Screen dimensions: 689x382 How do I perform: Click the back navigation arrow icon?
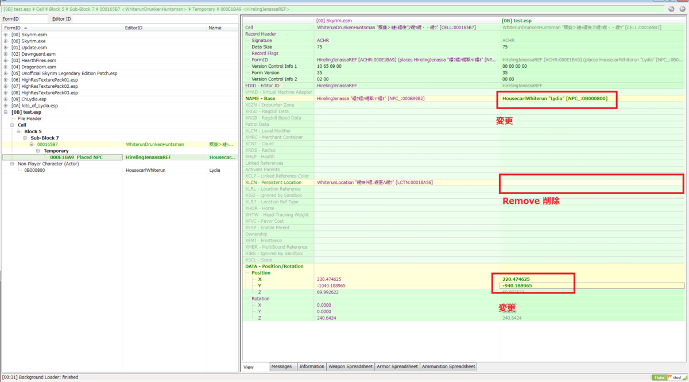click(672, 9)
